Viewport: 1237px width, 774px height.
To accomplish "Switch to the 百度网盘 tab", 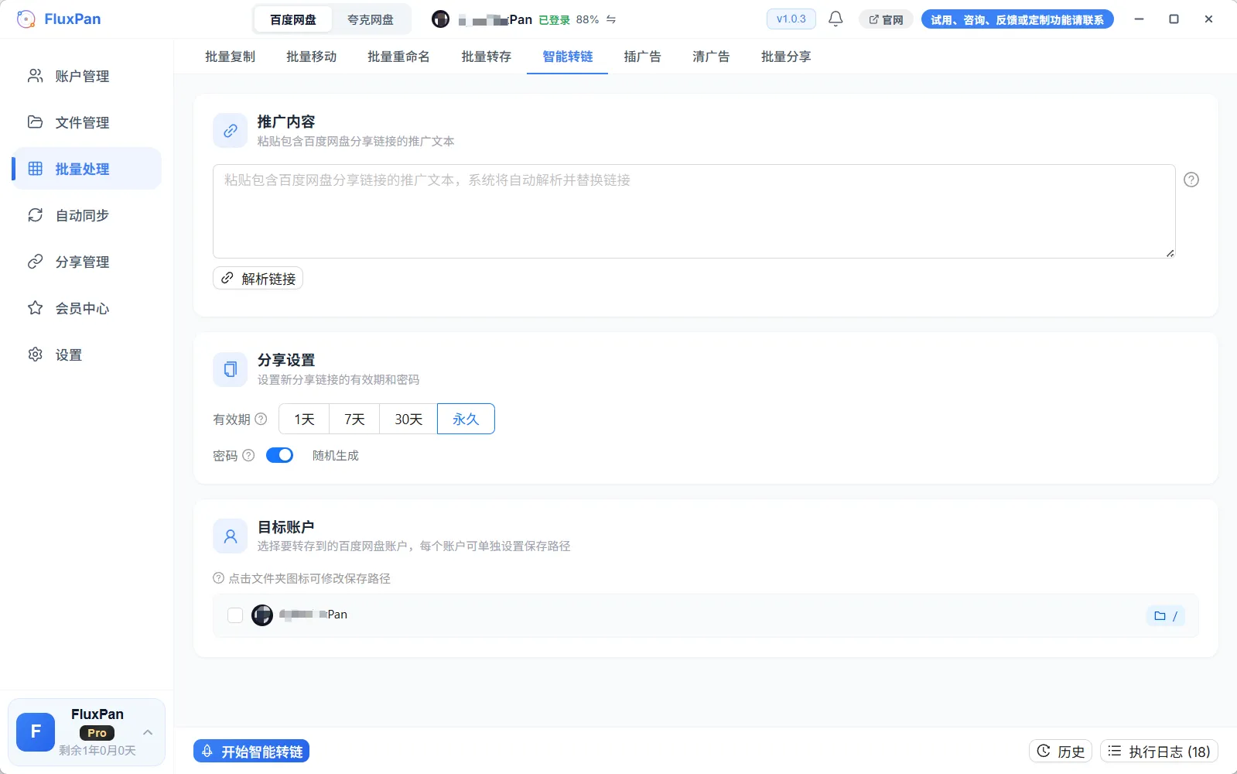I will click(293, 19).
